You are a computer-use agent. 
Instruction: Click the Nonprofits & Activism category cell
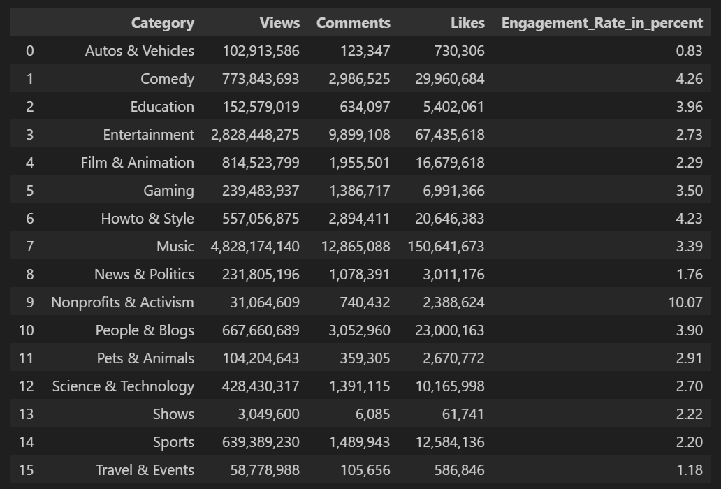[x=122, y=302]
